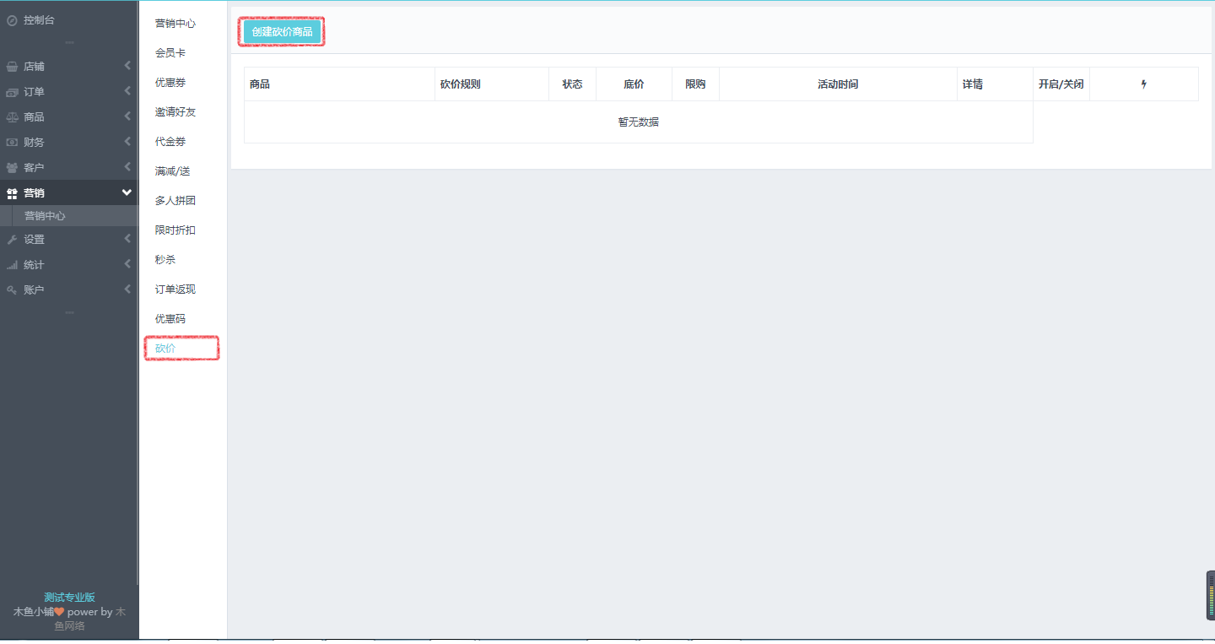Click the 控制台 dashboard compass icon
This screenshot has width=1215, height=644.
click(12, 20)
